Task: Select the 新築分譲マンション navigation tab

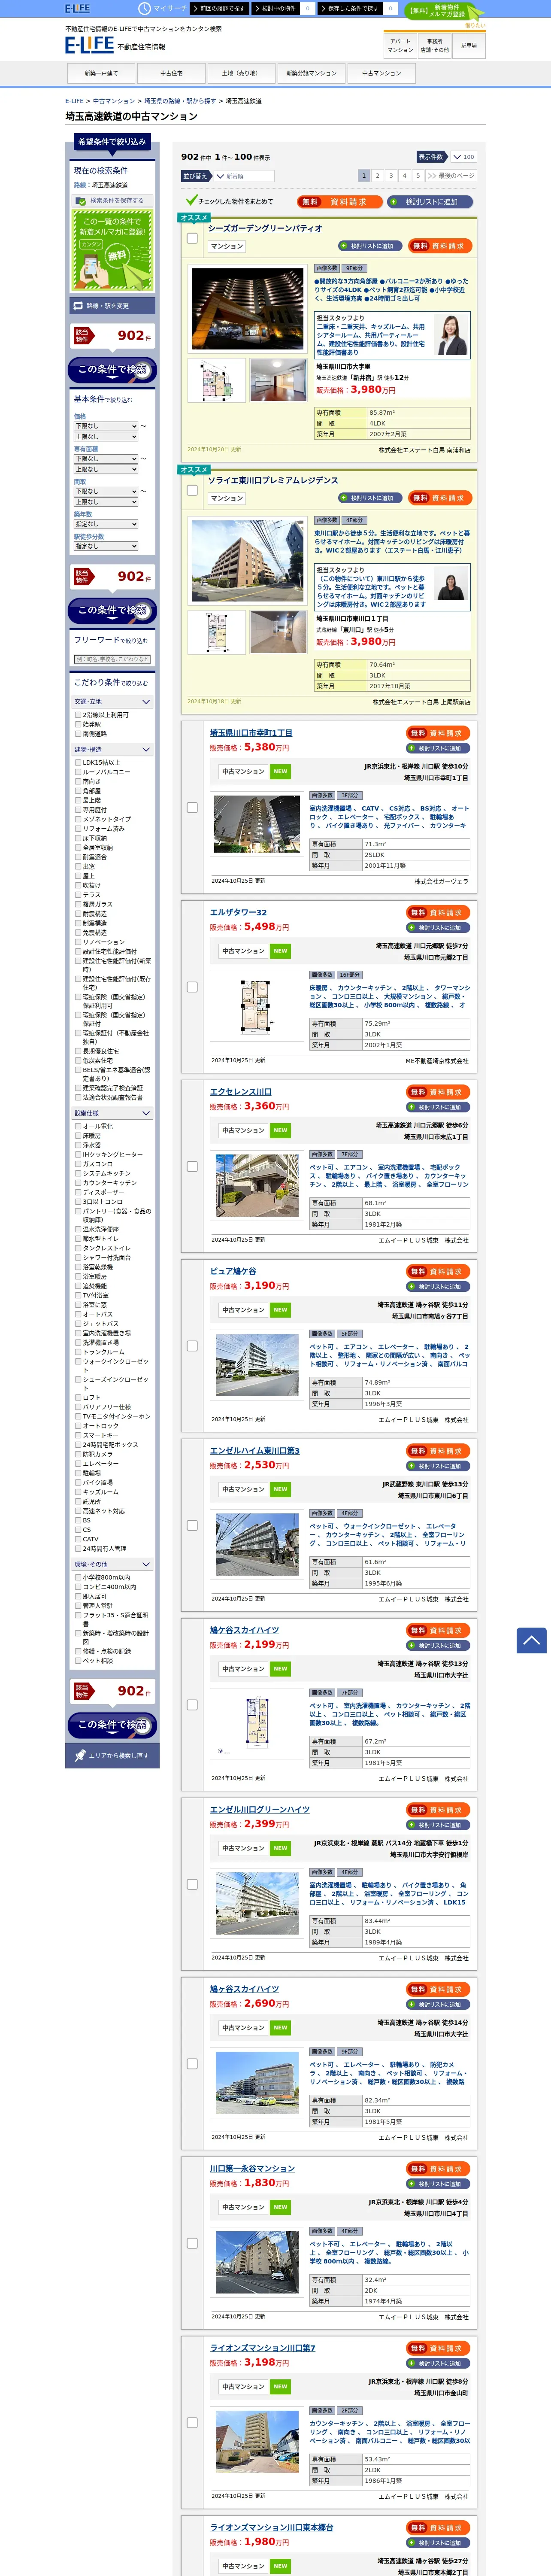Action: tap(311, 73)
